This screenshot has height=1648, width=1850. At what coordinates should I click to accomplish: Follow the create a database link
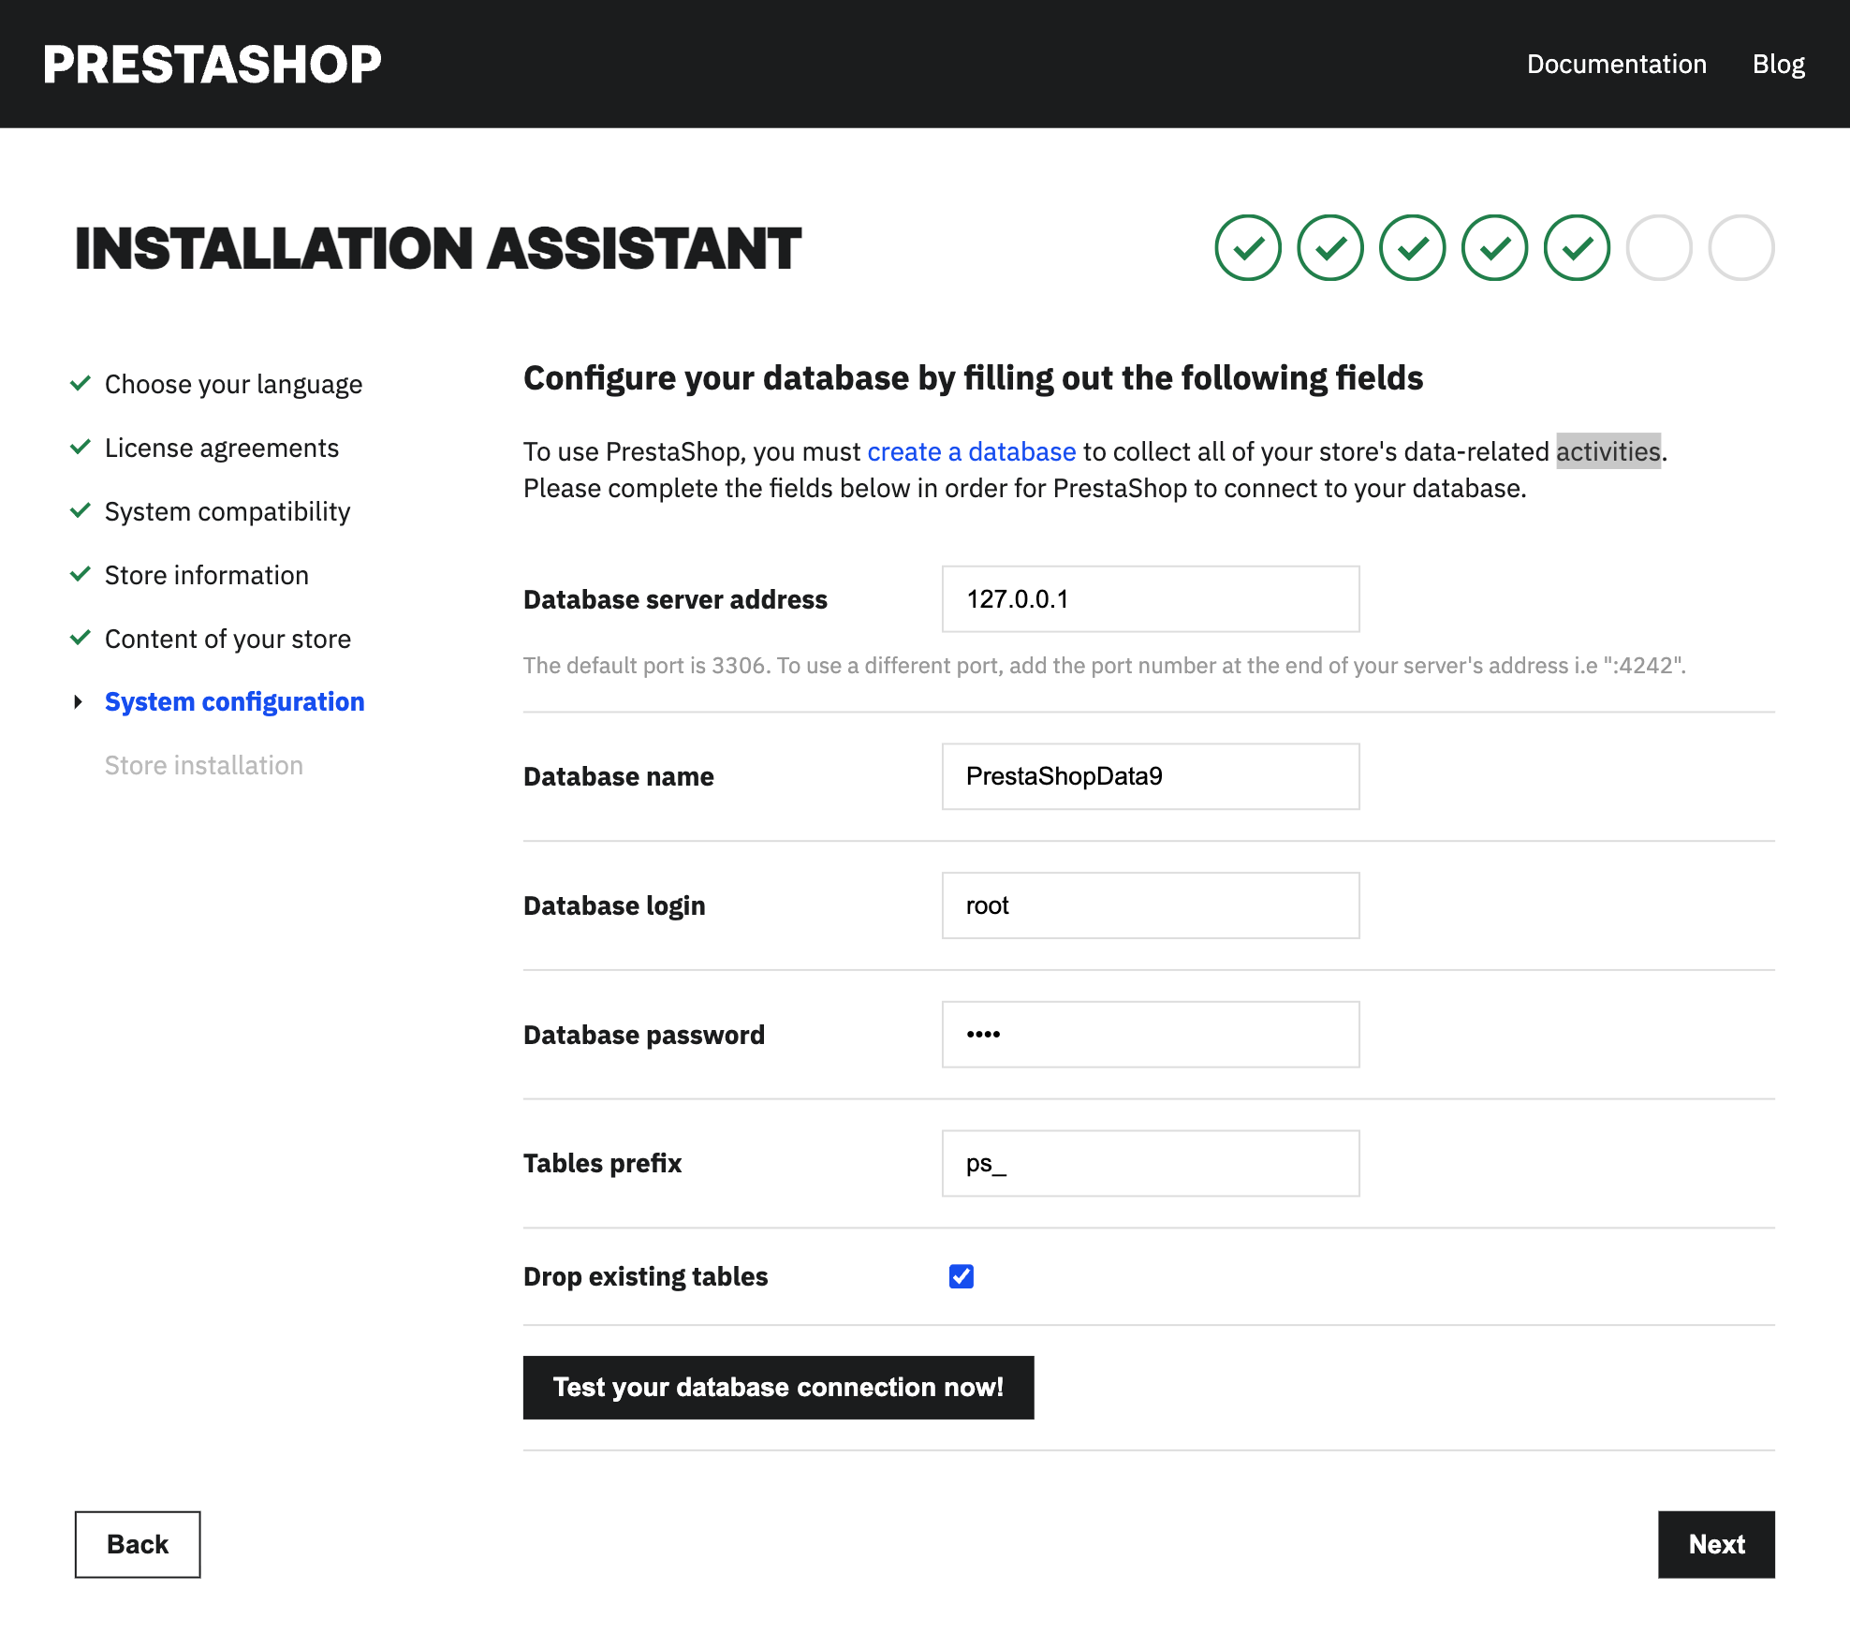pyautogui.click(x=971, y=451)
